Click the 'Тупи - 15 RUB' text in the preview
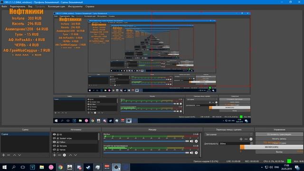This screenshot has height=171, width=304. tap(27, 34)
